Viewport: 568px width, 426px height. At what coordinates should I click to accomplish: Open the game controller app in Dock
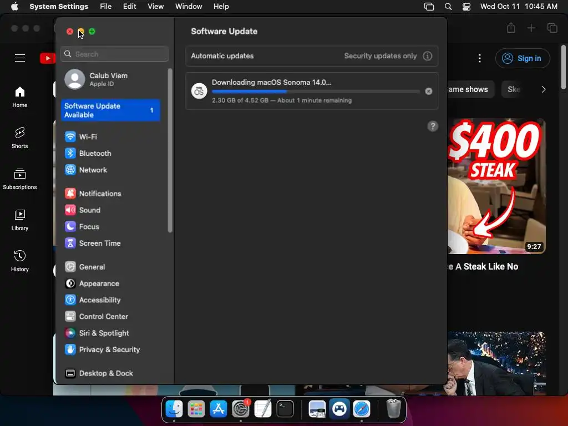pyautogui.click(x=339, y=409)
